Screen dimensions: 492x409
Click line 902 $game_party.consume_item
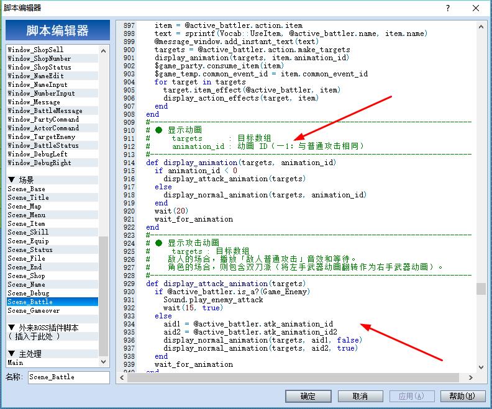tap(219, 66)
